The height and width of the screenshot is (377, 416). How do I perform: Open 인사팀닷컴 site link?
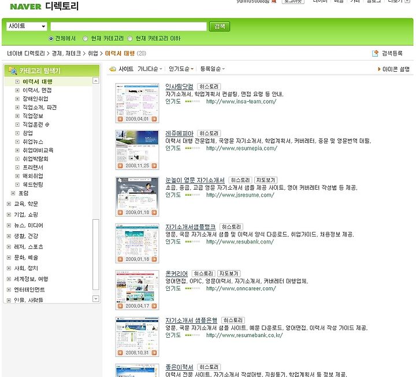click(179, 87)
